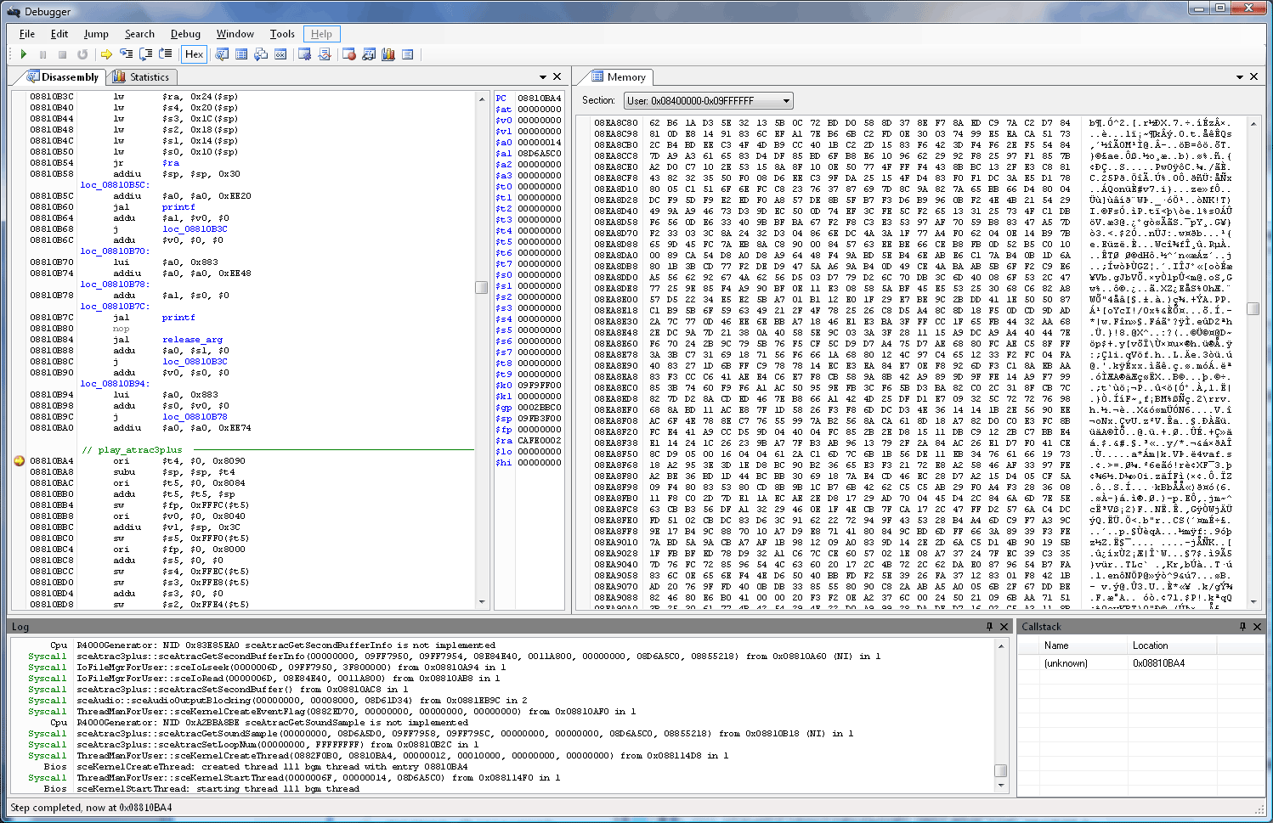Click the yellow arrow Show Next Statement icon
Viewport: 1273px width, 823px height.
pos(106,54)
